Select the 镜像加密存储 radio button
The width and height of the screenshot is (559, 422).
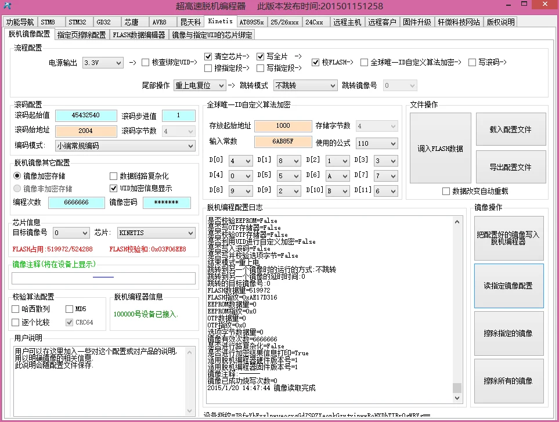pyautogui.click(x=17, y=176)
